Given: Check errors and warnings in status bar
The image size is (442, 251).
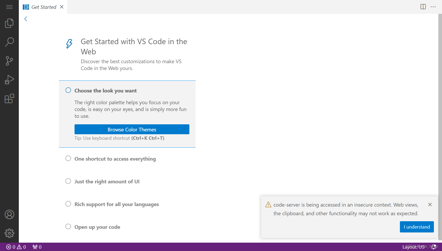Looking at the screenshot, I should point(16,247).
